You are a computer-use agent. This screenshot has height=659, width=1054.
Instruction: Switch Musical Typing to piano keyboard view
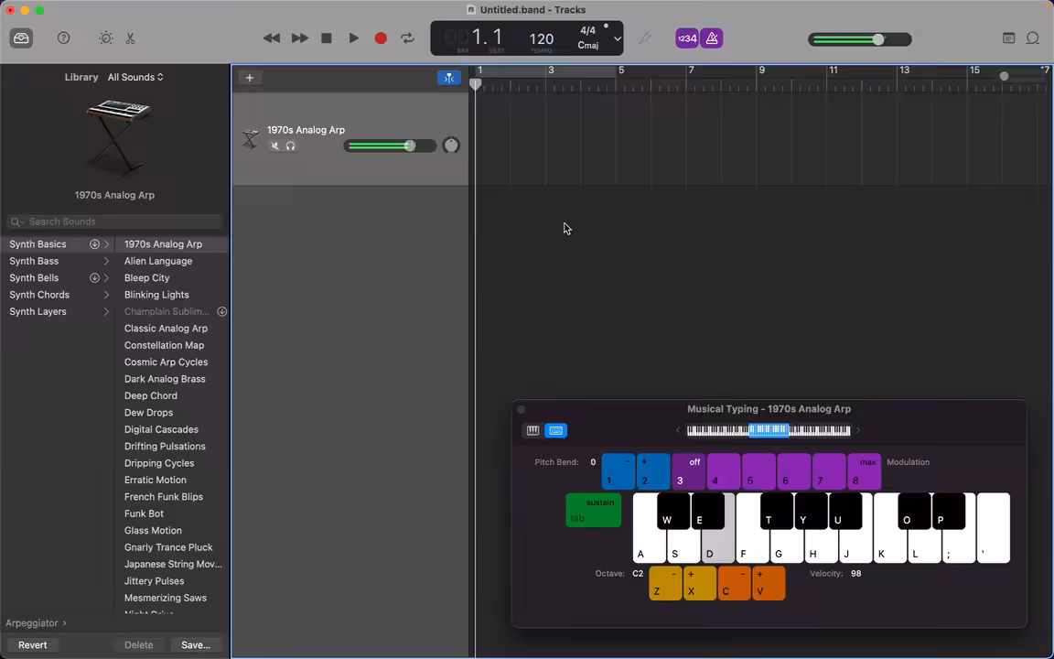click(533, 430)
